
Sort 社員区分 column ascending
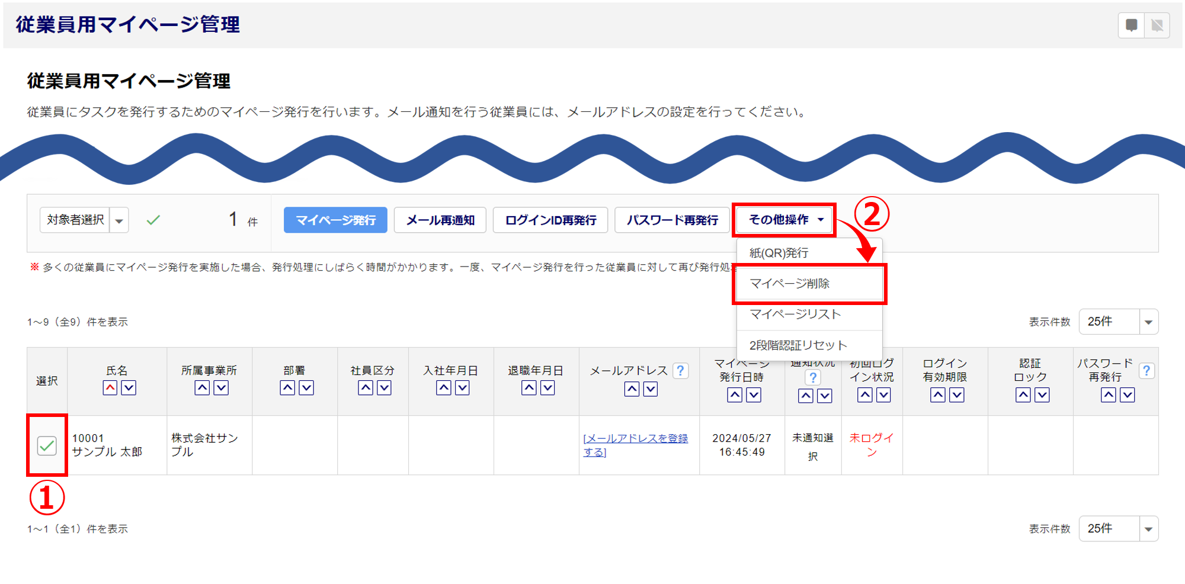click(366, 388)
